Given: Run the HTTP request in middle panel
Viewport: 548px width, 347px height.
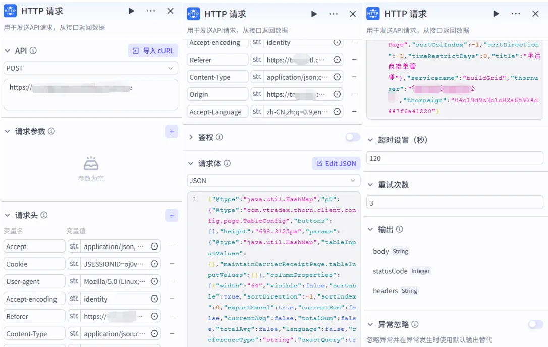Looking at the screenshot, I should coord(314,14).
